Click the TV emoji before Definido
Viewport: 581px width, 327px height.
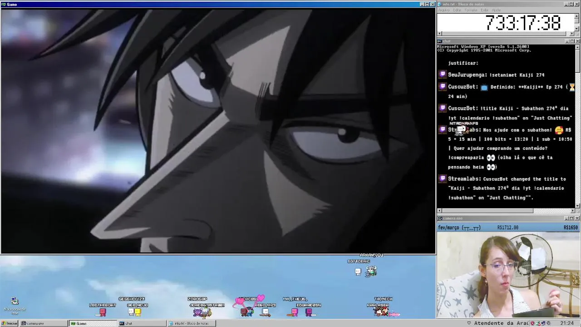[x=484, y=87]
